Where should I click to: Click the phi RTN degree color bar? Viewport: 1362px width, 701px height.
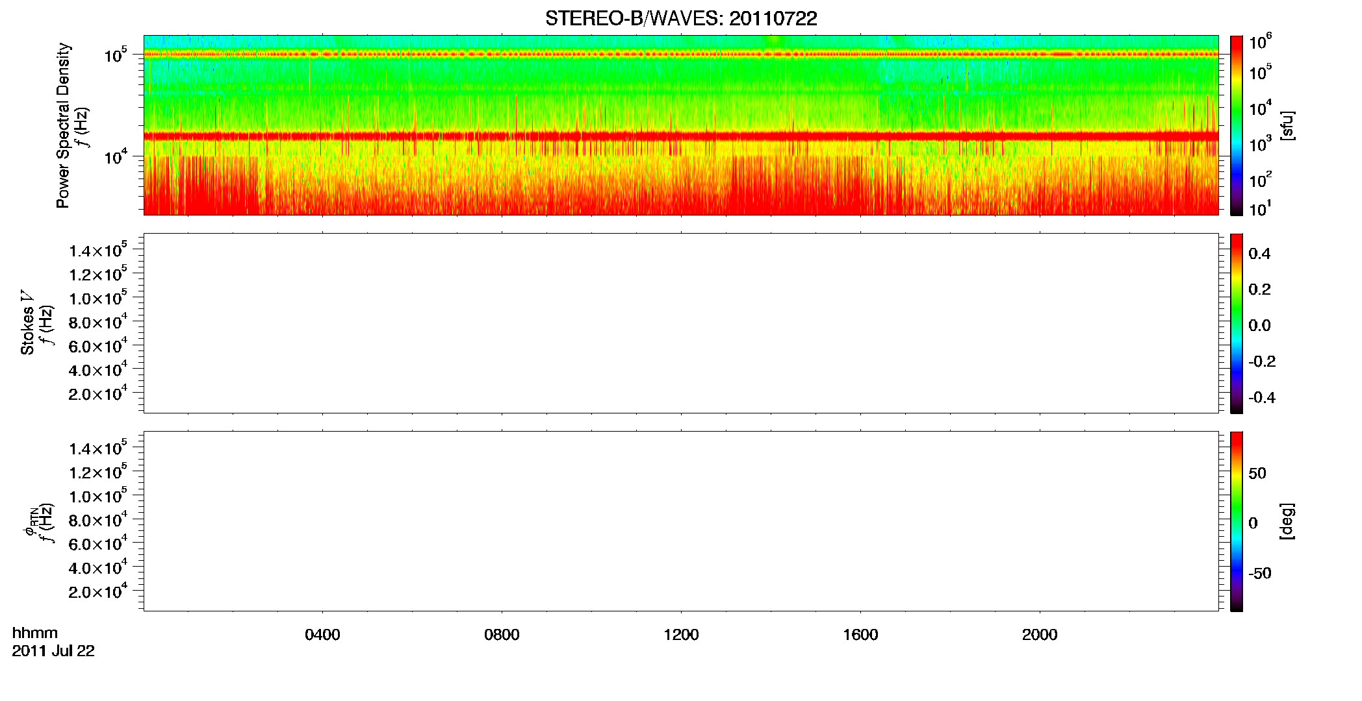[1237, 521]
